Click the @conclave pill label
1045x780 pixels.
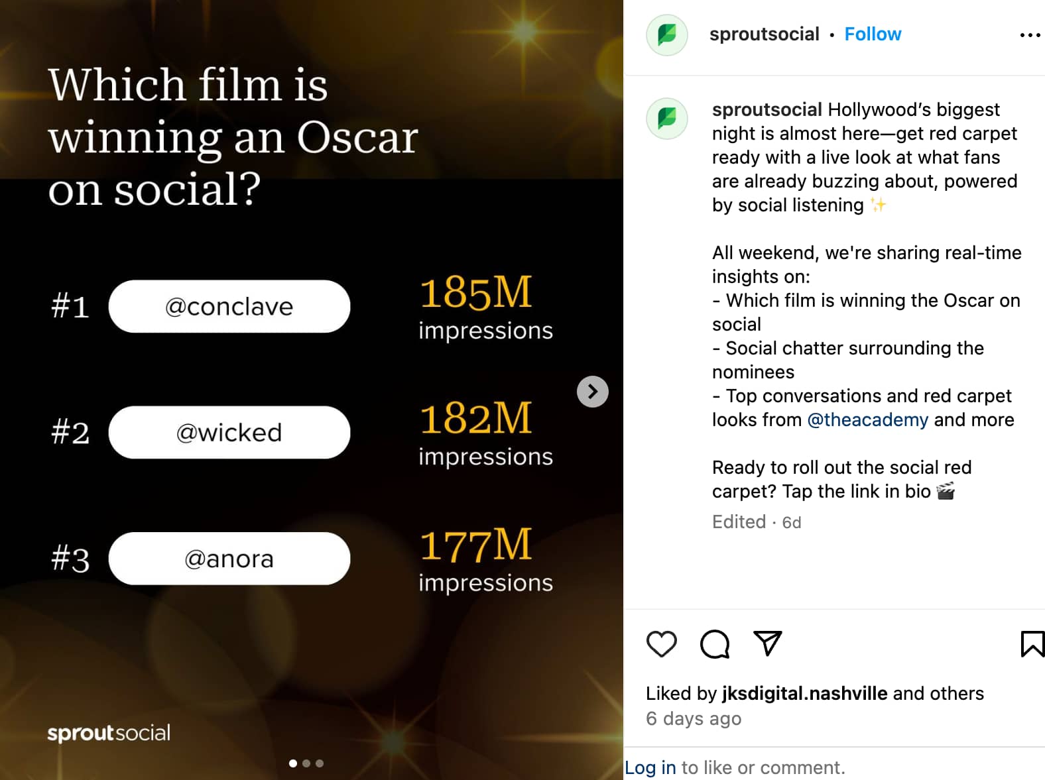[229, 306]
